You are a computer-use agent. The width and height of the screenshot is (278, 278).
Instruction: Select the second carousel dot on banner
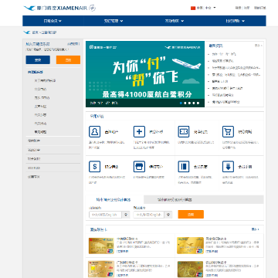pyautogui.click(x=185, y=103)
